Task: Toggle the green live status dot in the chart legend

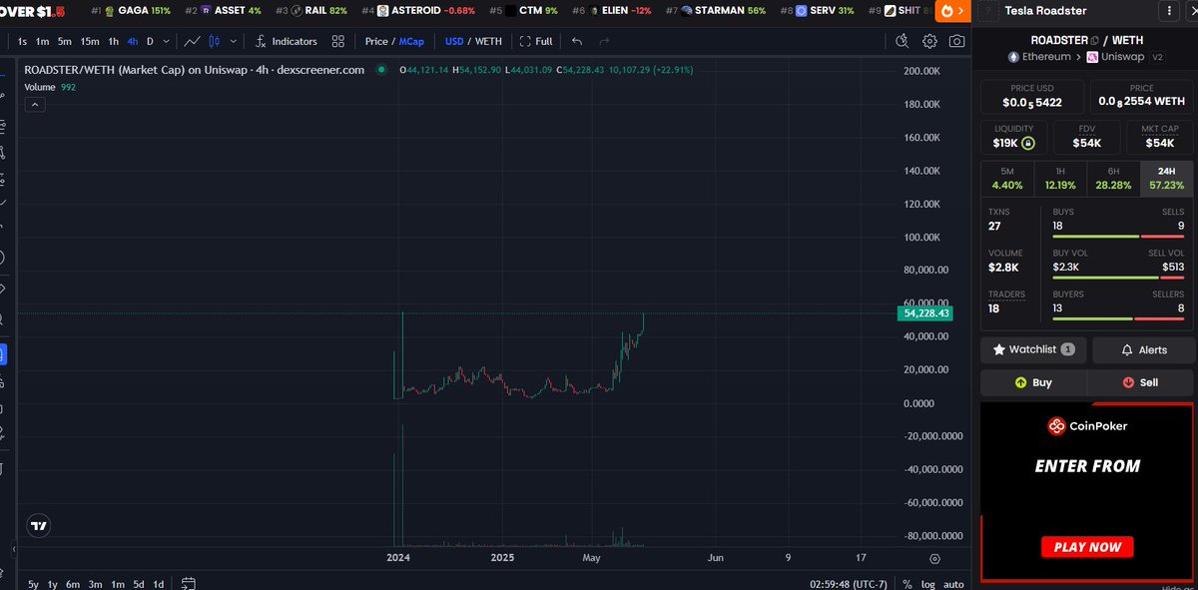Action: coord(381,71)
